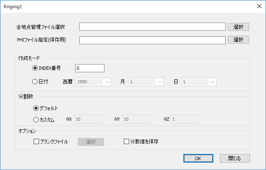Open the 西暦 year dropdown
The height and width of the screenshot is (170, 266).
93,82
